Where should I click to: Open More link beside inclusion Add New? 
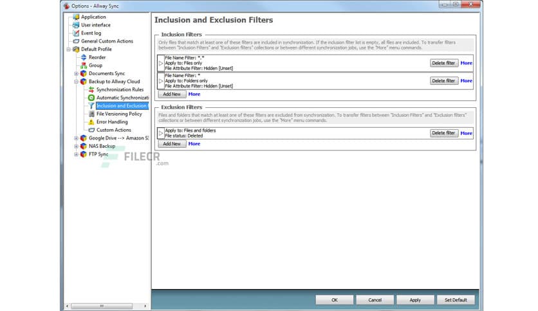pos(194,94)
